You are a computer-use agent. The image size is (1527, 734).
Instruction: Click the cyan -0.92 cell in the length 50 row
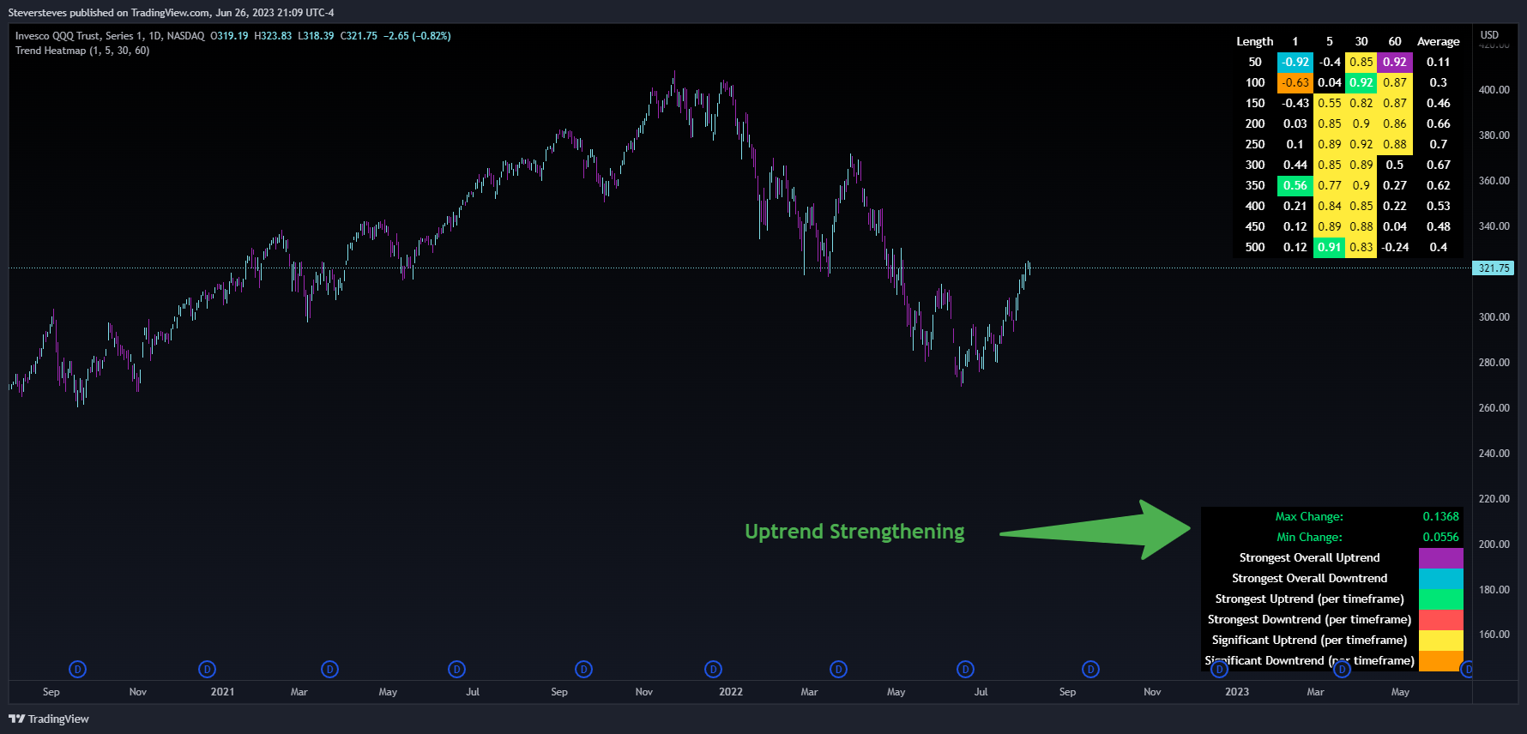1295,62
